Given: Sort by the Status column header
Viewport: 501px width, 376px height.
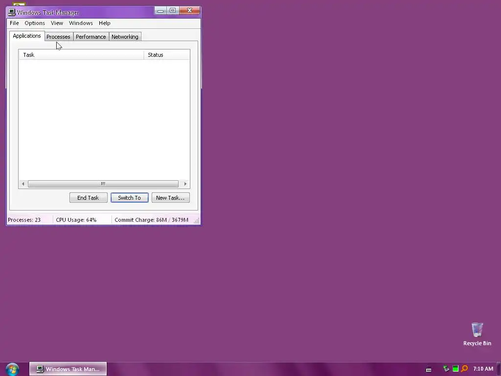Looking at the screenshot, I should tap(167, 55).
